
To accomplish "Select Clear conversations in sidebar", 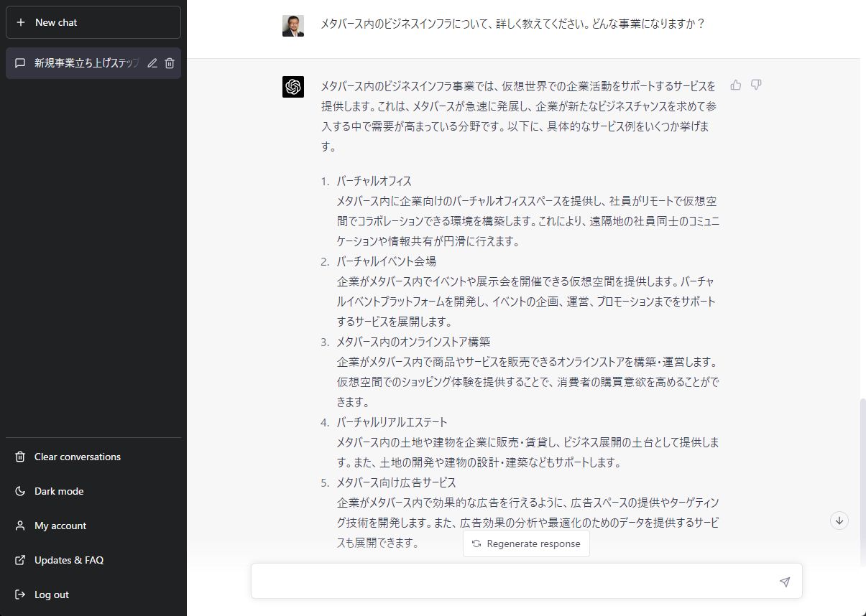I will pyautogui.click(x=77, y=457).
